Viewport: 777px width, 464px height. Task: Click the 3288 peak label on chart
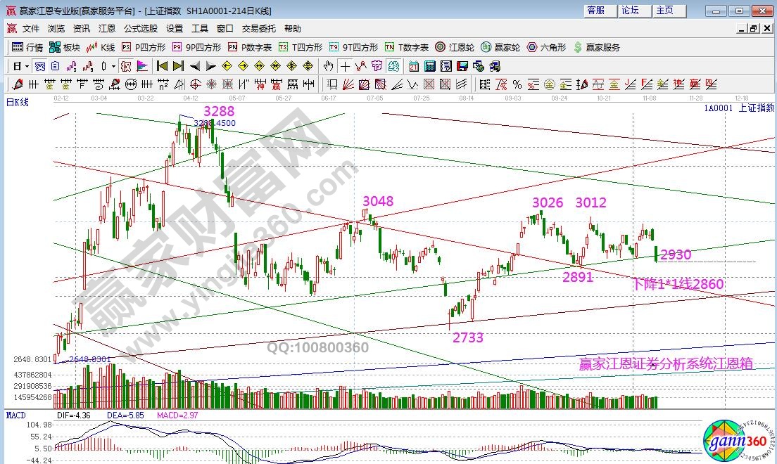point(219,111)
